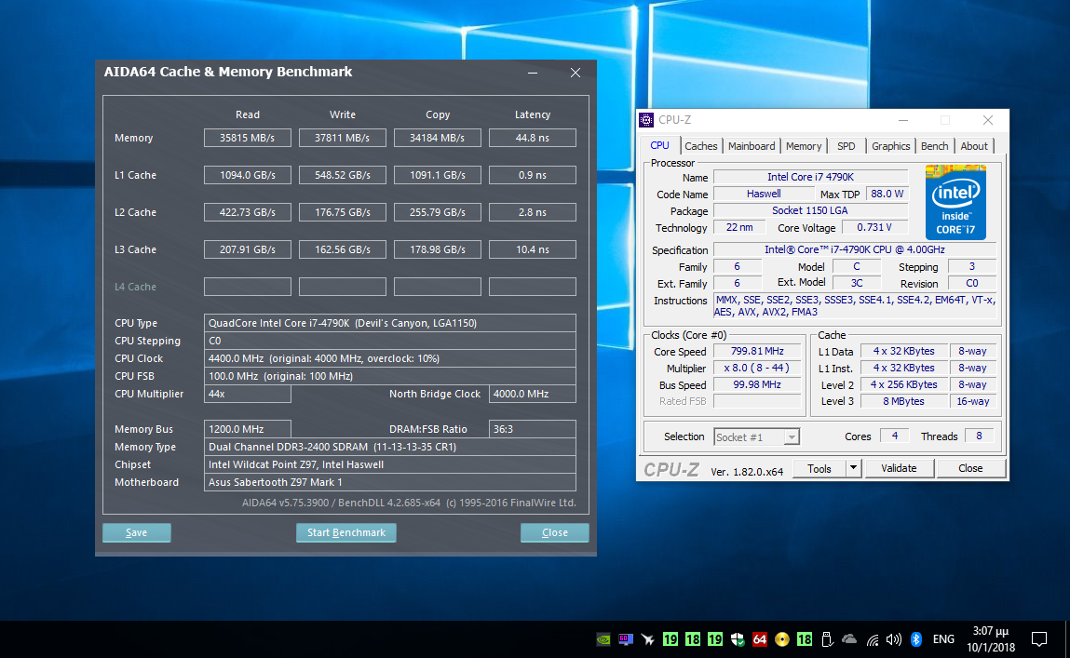Viewport: 1070px width, 658px height.
Task: Click the Core Speed value 799.81 MHz
Action: tap(757, 351)
